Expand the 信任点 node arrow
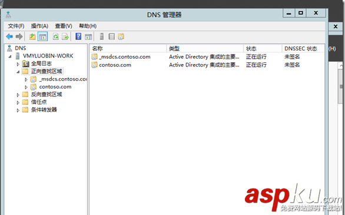This screenshot has height=215, width=345. [x=18, y=103]
